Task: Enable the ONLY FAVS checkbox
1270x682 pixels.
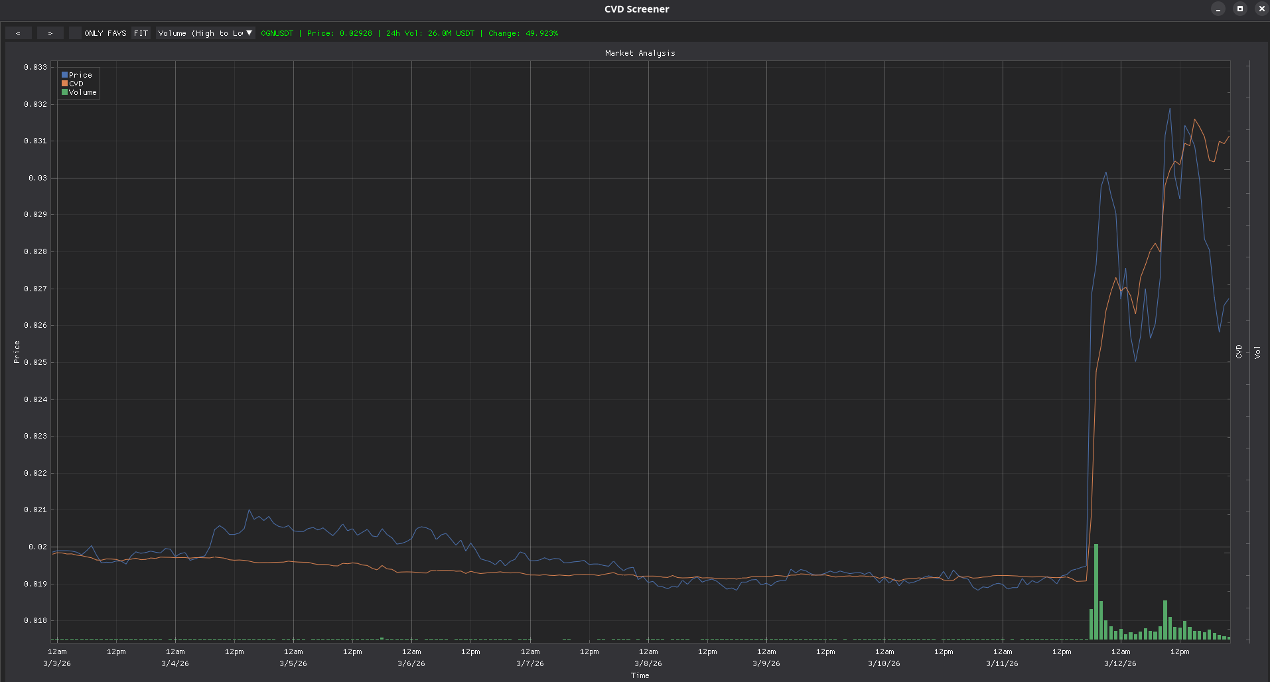Action: 75,33
